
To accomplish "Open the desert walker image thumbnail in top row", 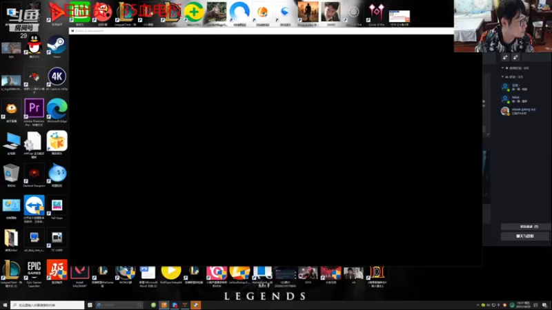I will point(308,13).
